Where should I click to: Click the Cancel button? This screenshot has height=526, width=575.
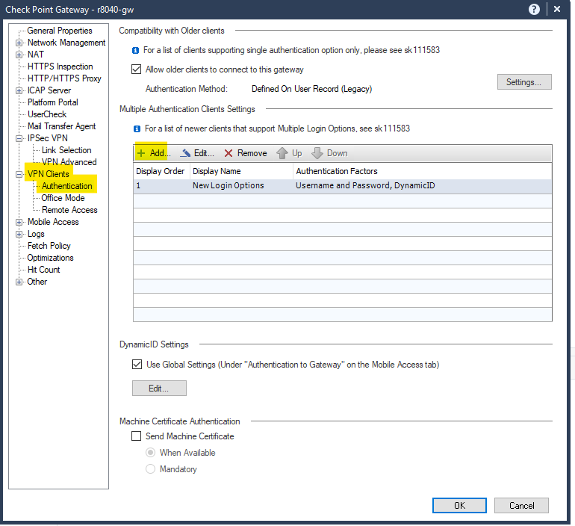(x=521, y=506)
